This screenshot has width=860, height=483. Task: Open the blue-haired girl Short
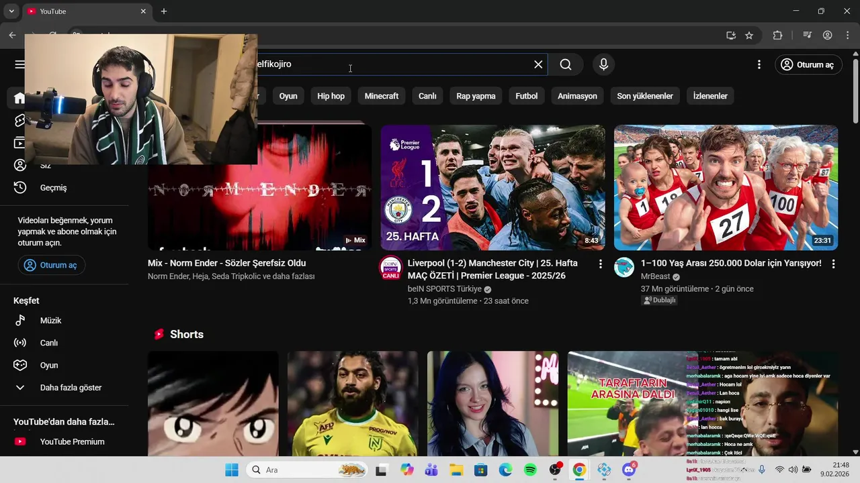point(492,403)
